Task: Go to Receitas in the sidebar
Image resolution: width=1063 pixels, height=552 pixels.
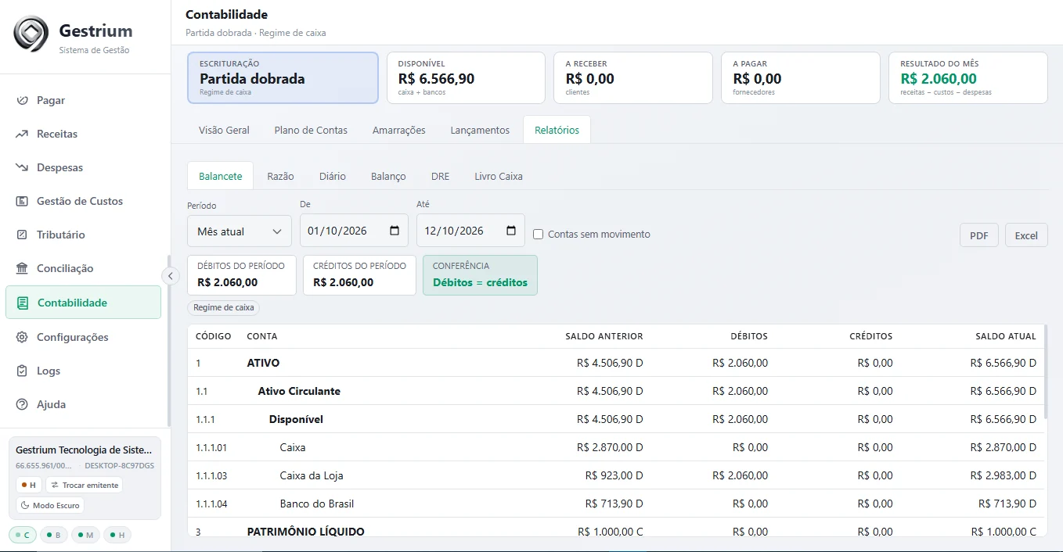Action: pos(83,134)
